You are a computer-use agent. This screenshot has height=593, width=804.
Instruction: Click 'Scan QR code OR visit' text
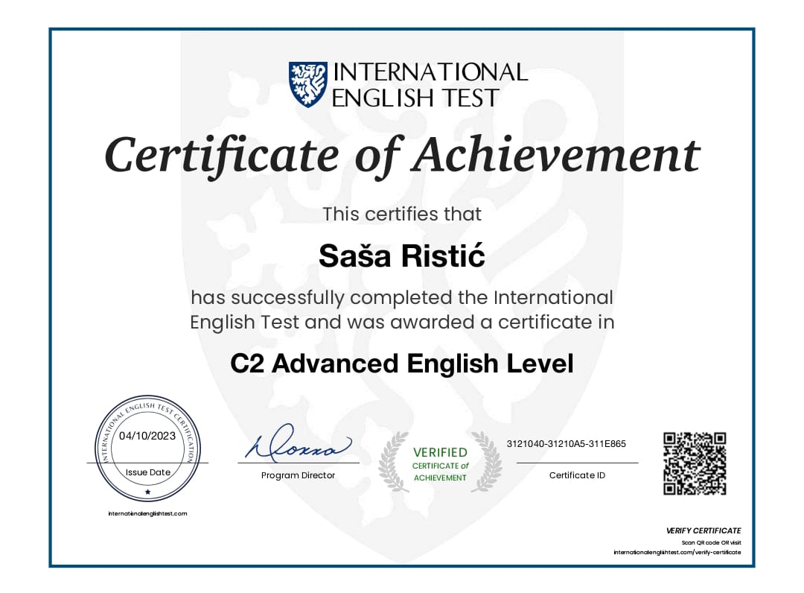711,543
